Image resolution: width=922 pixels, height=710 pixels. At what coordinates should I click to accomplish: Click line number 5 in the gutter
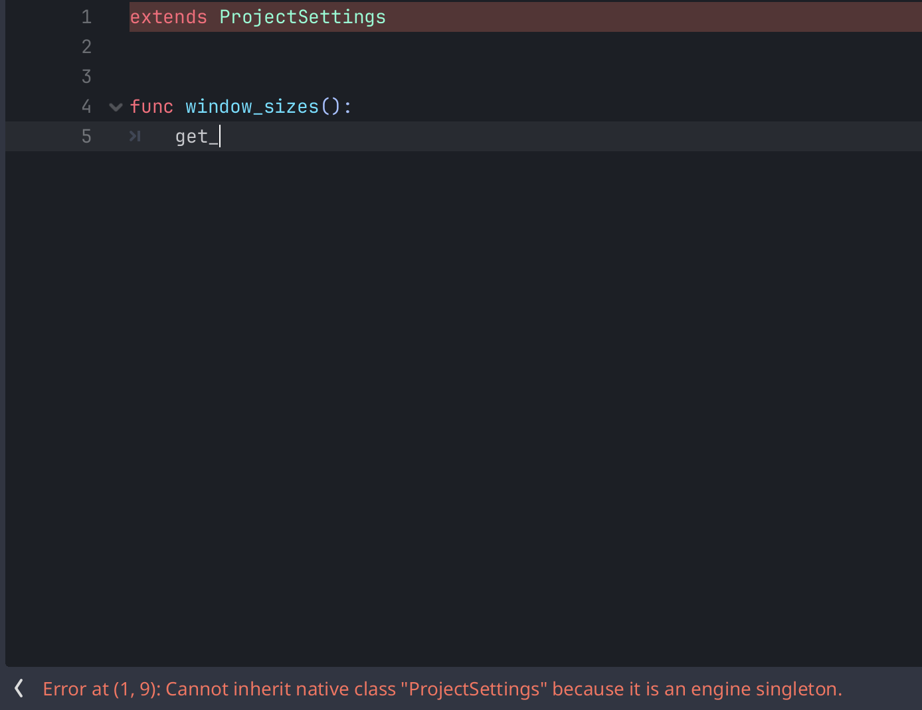tap(86, 136)
